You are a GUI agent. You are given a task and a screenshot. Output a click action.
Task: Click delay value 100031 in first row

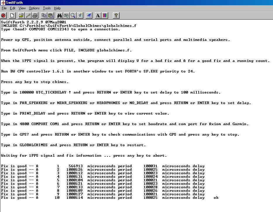click(151, 166)
